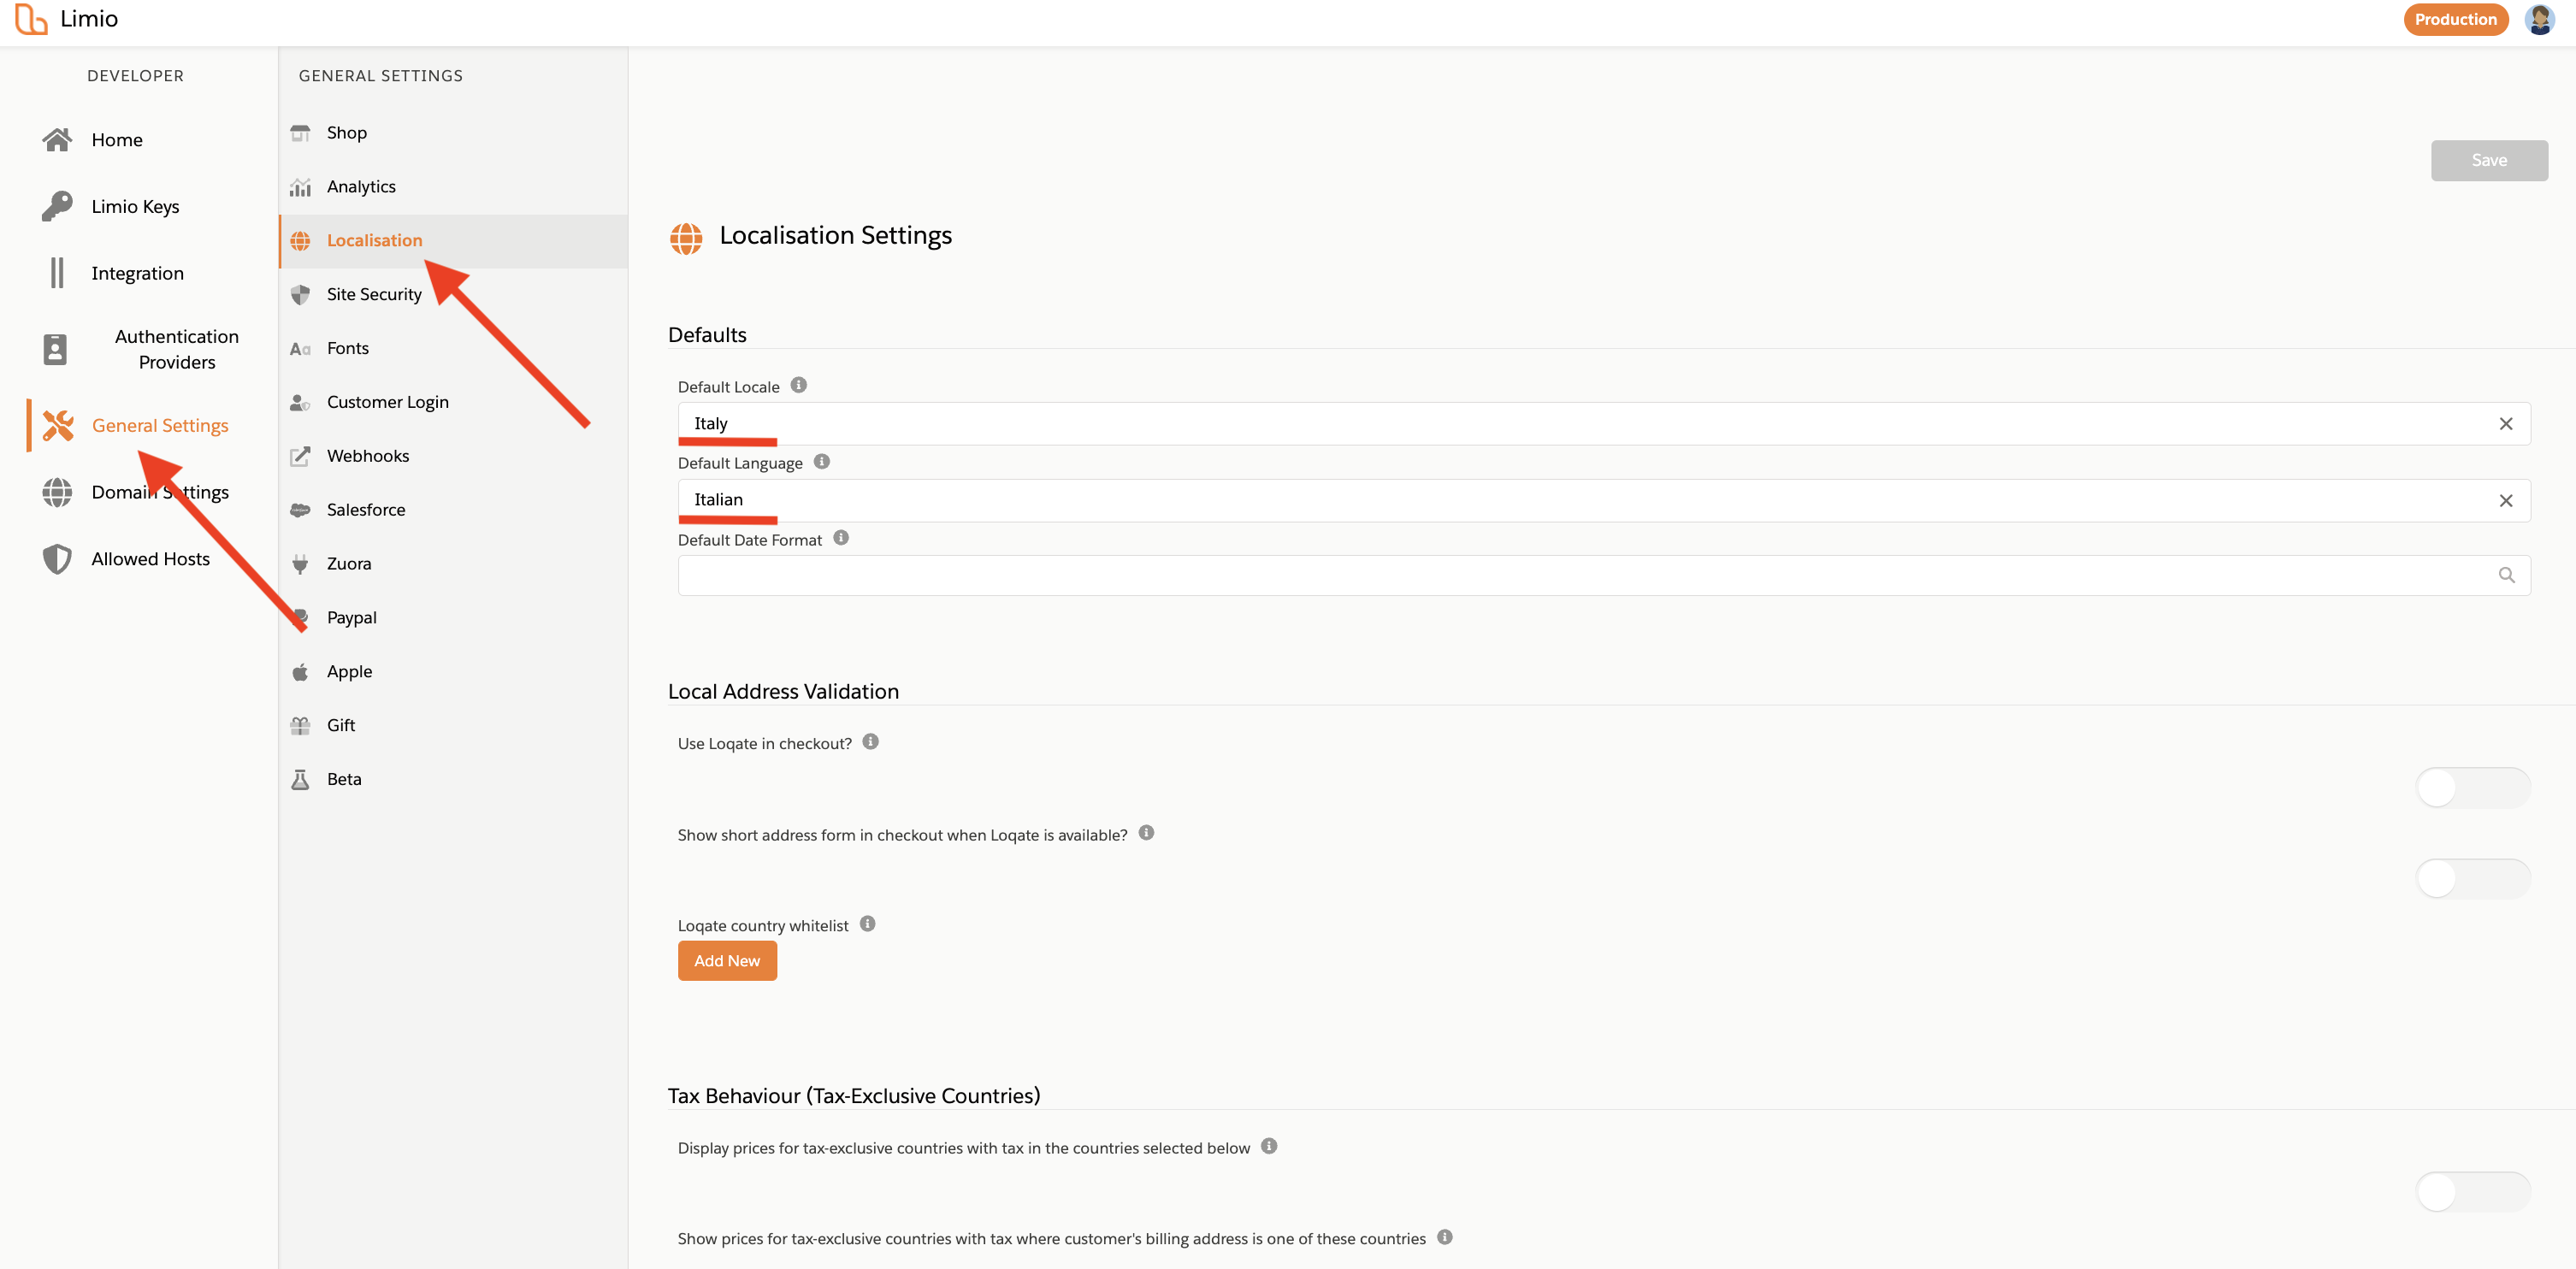Open the Allowed Hosts shield icon
2576x1269 pixels.
[x=57, y=559]
